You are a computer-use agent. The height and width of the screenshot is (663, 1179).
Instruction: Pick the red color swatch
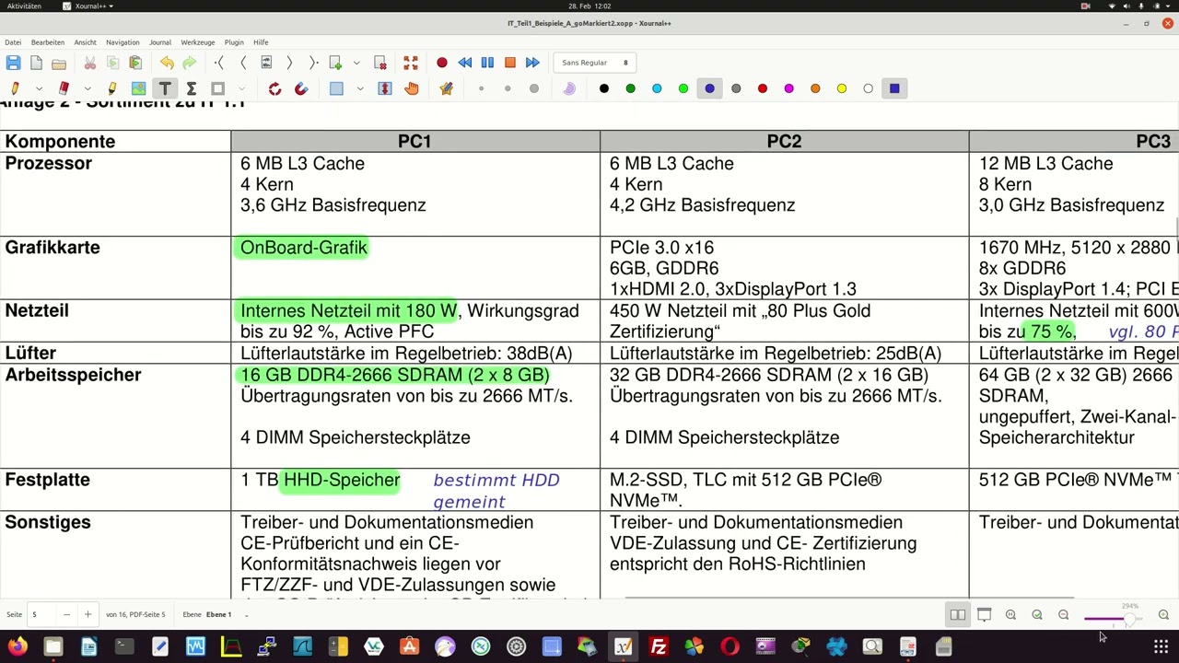(763, 88)
